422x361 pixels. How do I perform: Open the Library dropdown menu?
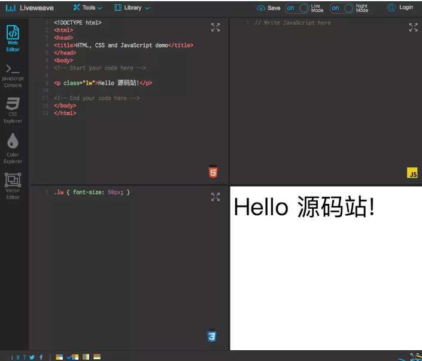(132, 8)
